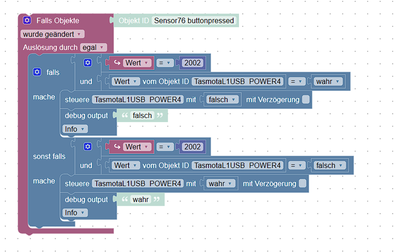Select the second mache label
The image size is (403, 252).
44,181
